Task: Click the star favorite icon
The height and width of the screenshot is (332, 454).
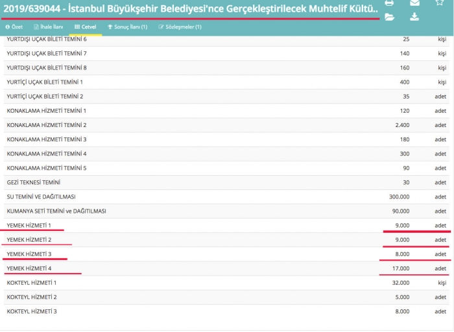Action: (x=440, y=3)
